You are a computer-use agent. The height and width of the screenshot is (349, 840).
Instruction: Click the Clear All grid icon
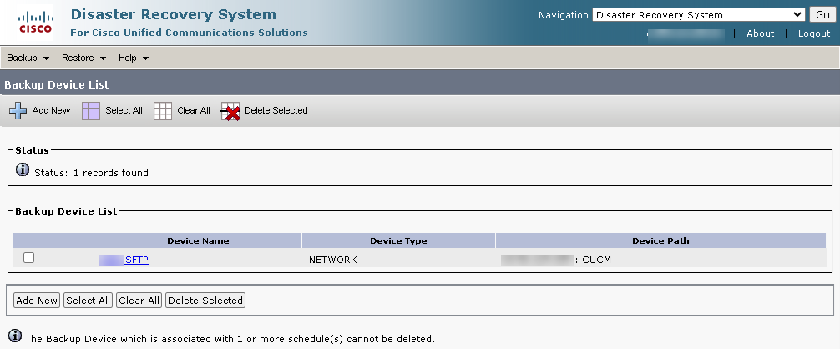pyautogui.click(x=162, y=111)
